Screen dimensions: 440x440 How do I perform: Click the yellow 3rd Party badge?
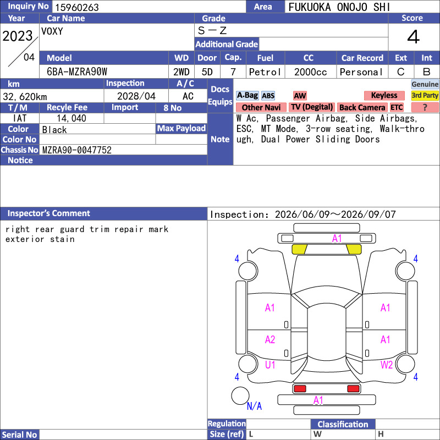click(425, 95)
